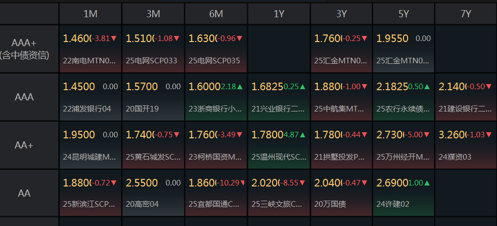Select the AA+ rating row header
The width and height of the screenshot is (497, 226).
pos(24,145)
